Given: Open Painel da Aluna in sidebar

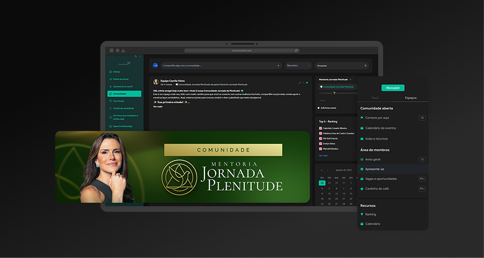Looking at the screenshot, I should 121,79.
